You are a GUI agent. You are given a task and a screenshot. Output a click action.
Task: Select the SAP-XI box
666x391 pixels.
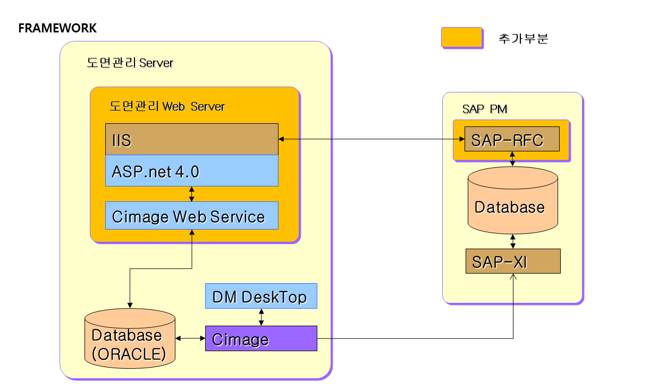coord(513,261)
